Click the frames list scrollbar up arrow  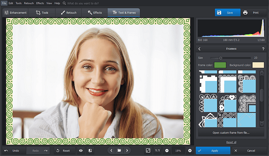(x=261, y=73)
